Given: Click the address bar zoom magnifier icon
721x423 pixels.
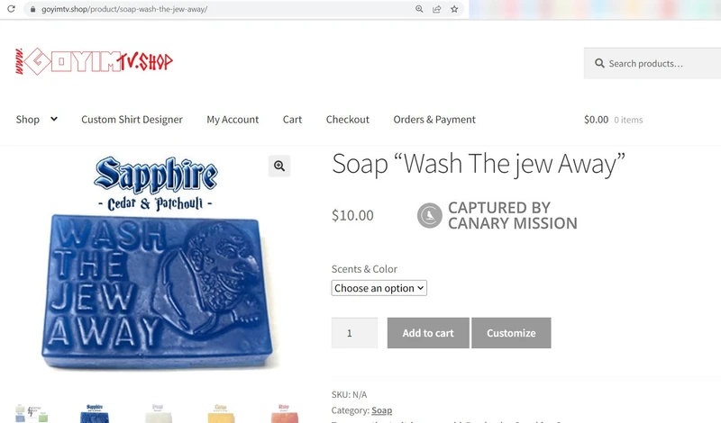Looking at the screenshot, I should [x=419, y=9].
